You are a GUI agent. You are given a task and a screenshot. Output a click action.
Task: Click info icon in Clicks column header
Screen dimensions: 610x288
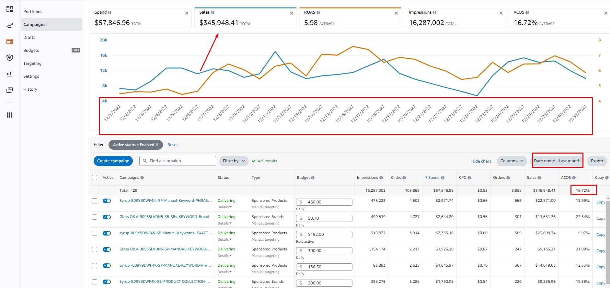(404, 178)
